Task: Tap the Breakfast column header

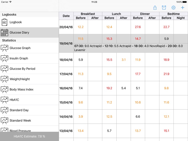Action: (88, 14)
